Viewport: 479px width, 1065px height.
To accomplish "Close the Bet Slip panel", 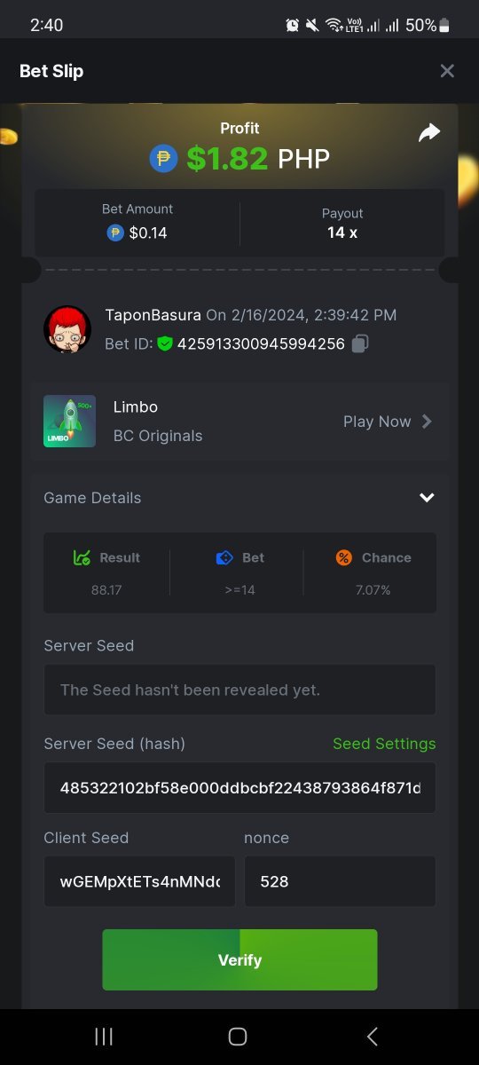I will point(447,71).
